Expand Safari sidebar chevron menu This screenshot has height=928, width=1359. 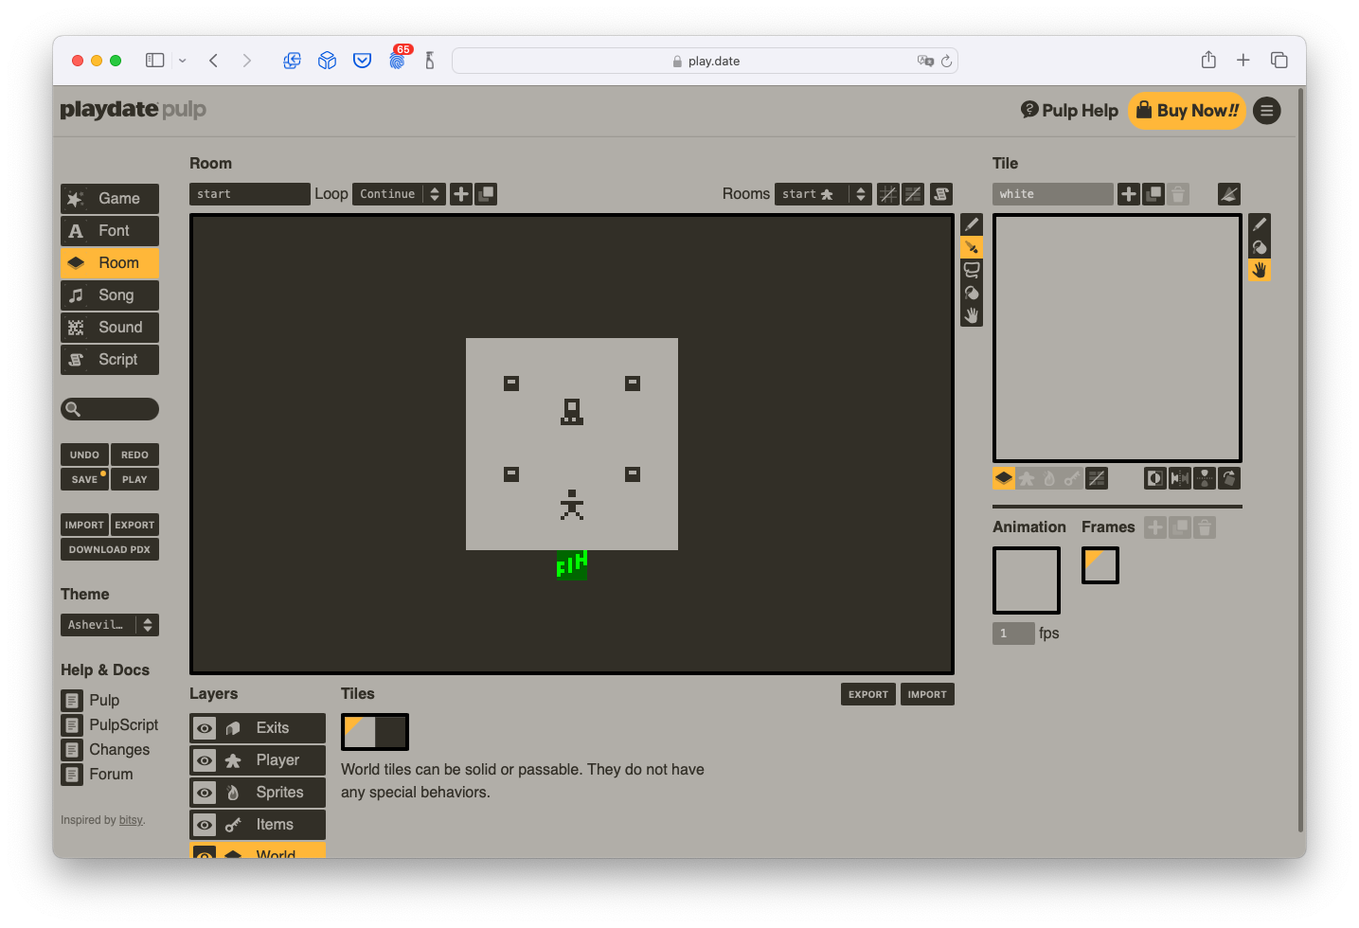point(183,61)
